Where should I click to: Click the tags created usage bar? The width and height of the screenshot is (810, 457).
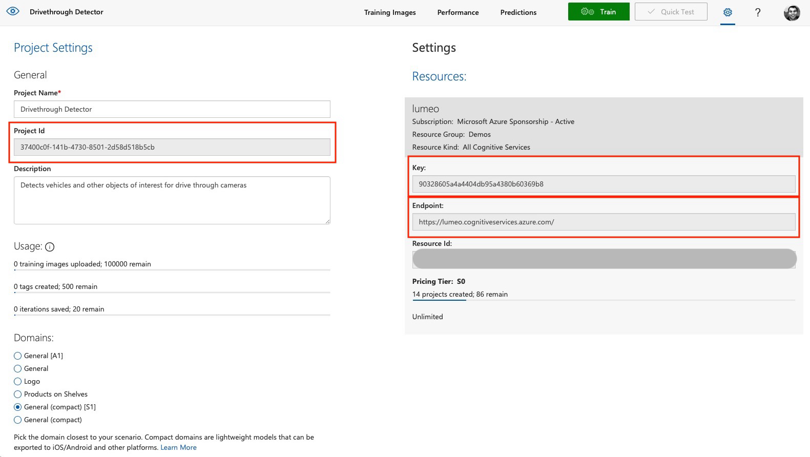(x=172, y=292)
